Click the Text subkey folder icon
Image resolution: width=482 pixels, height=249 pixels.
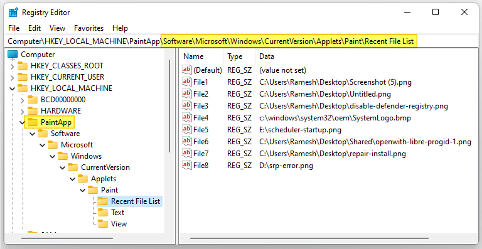coord(103,213)
